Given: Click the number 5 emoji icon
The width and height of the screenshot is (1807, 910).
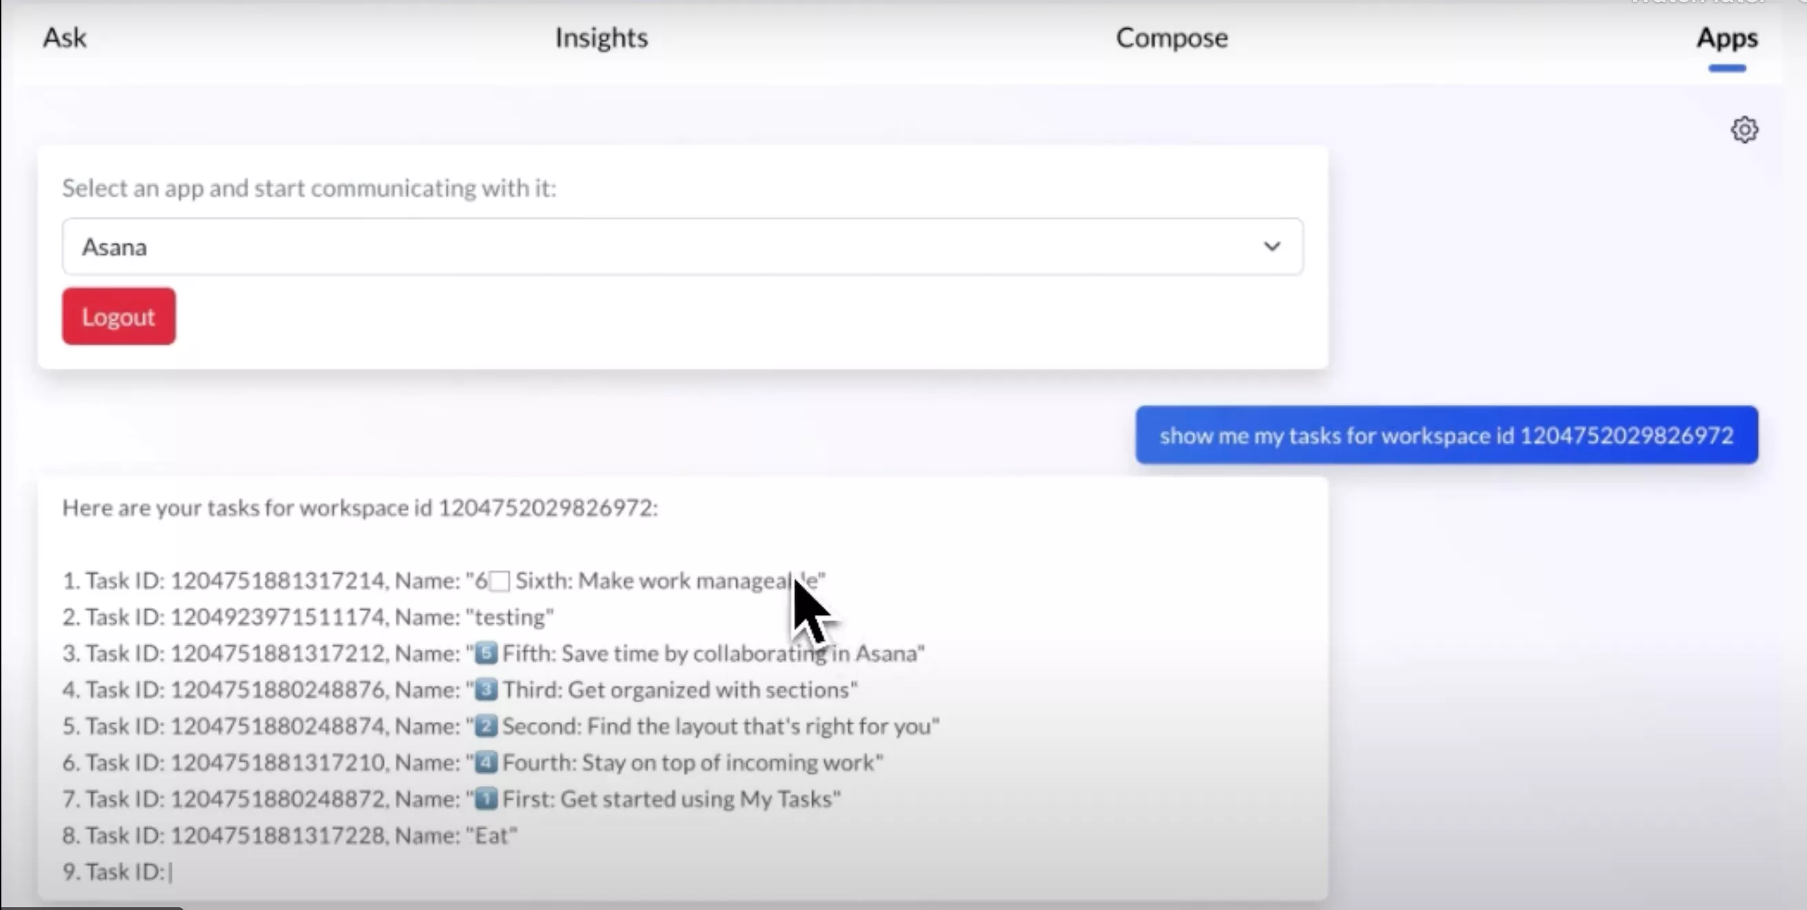Looking at the screenshot, I should point(486,654).
